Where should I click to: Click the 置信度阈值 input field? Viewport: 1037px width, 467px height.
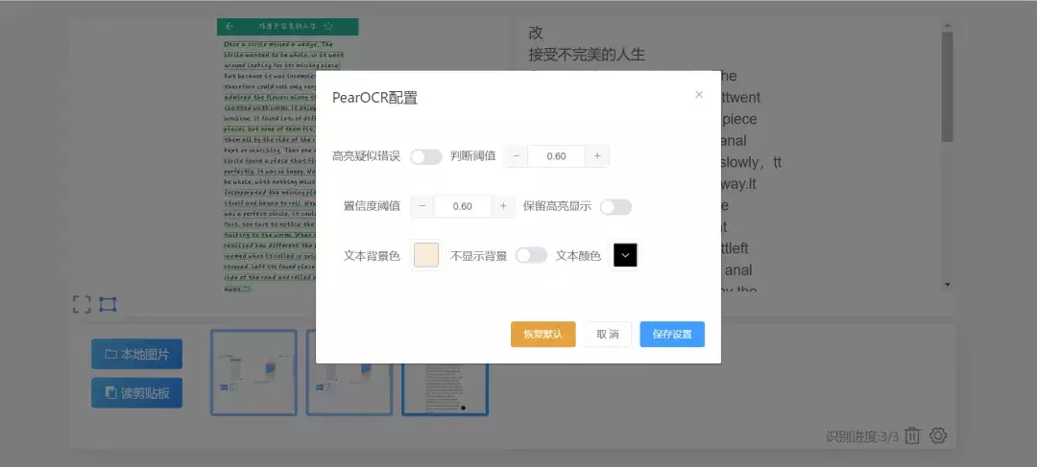[462, 206]
